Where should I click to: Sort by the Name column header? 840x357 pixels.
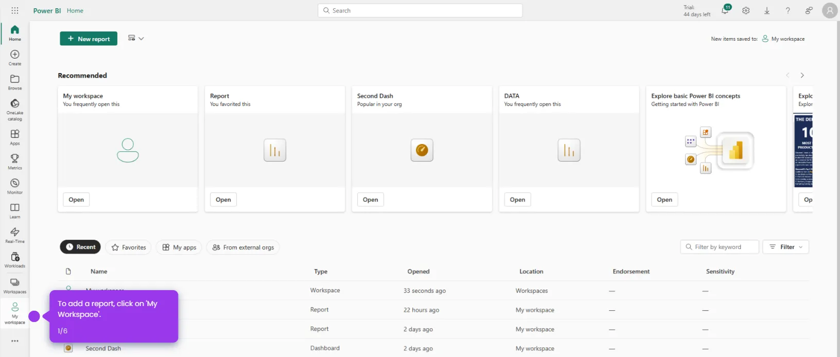pyautogui.click(x=99, y=272)
